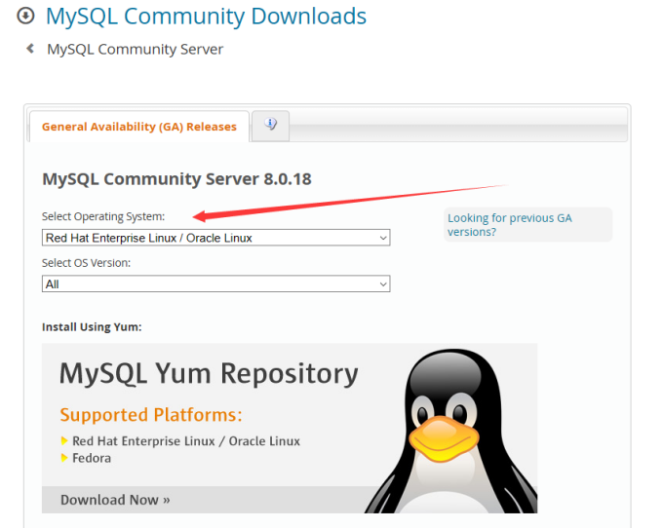Click the MySQL Yum Repository banner title
The height and width of the screenshot is (529, 663).
click(209, 374)
